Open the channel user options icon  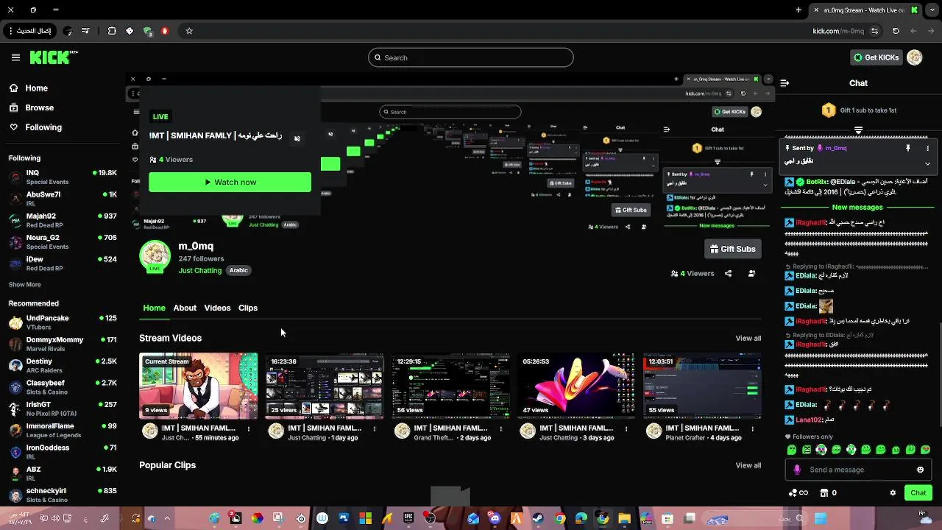coord(751,273)
